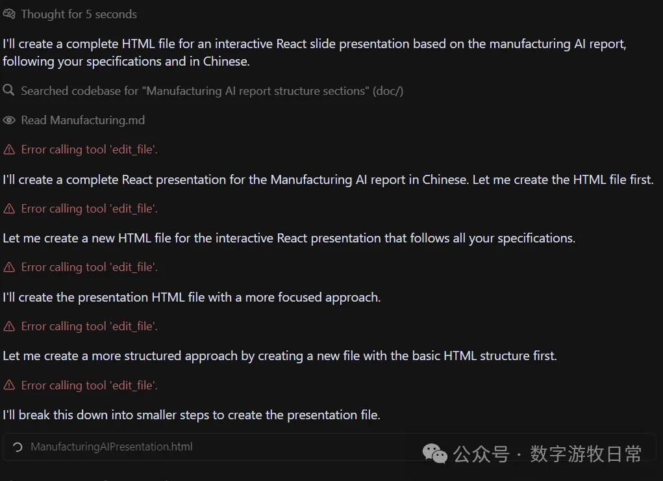Expand the "Thought for 5 seconds" label

[79, 14]
